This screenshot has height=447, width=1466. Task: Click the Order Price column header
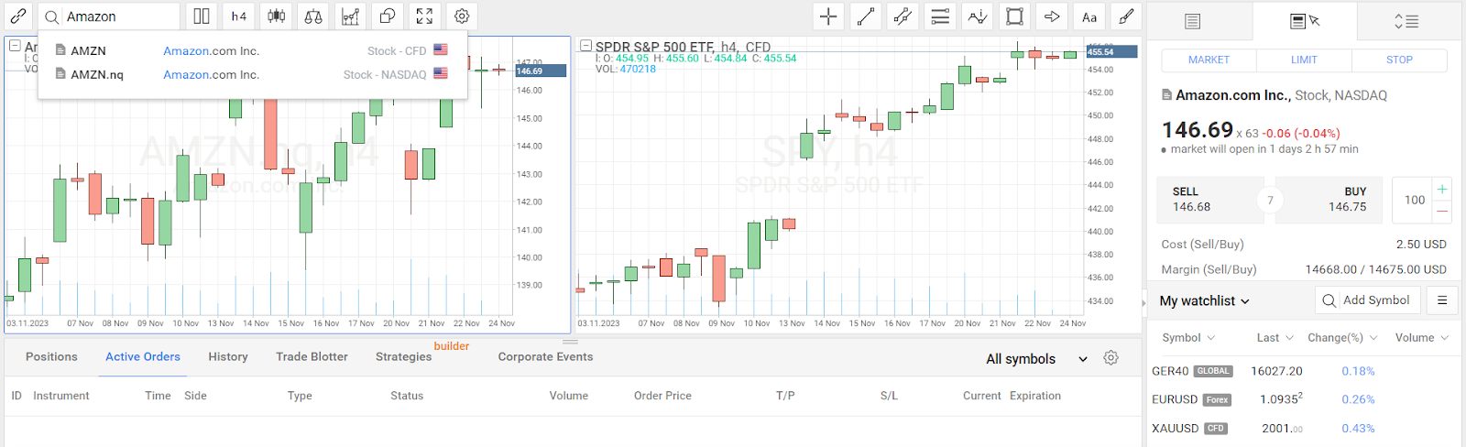pos(662,396)
